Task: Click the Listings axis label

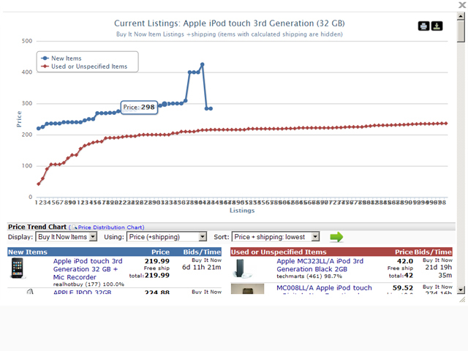Action: [242, 211]
